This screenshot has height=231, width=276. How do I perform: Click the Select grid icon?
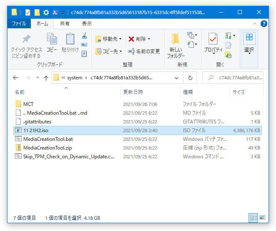pos(249,37)
